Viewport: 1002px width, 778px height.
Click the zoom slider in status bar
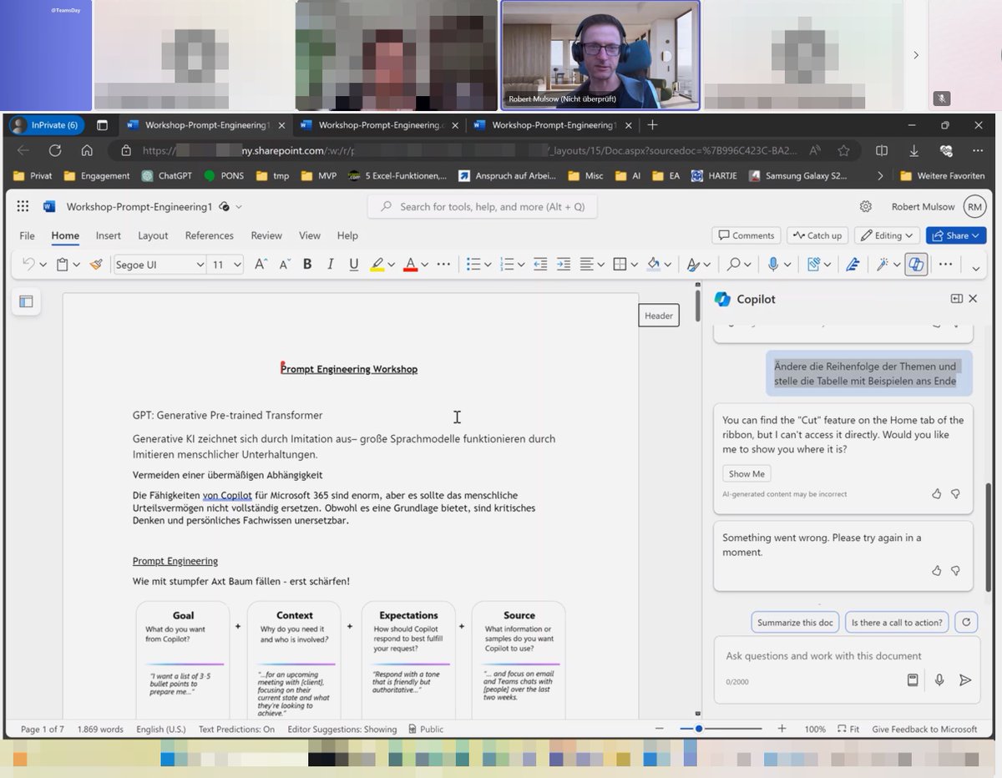click(x=721, y=729)
